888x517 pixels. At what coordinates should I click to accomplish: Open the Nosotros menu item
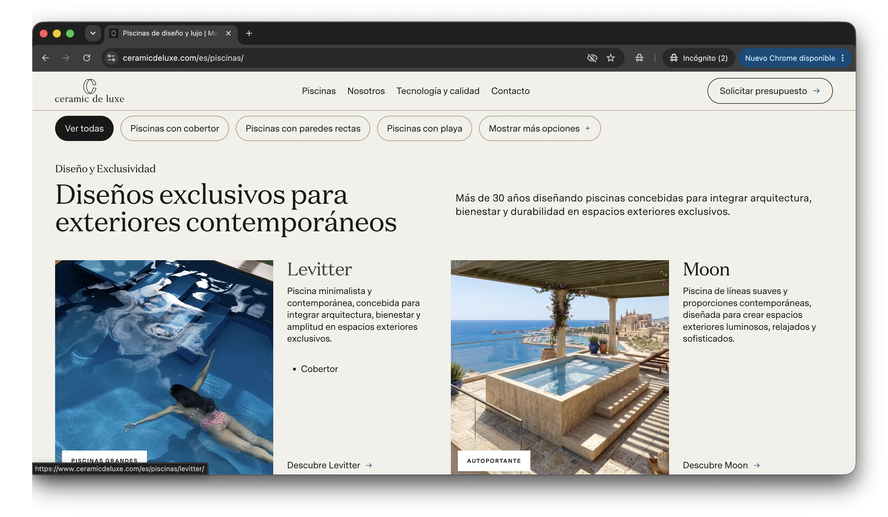coord(366,91)
